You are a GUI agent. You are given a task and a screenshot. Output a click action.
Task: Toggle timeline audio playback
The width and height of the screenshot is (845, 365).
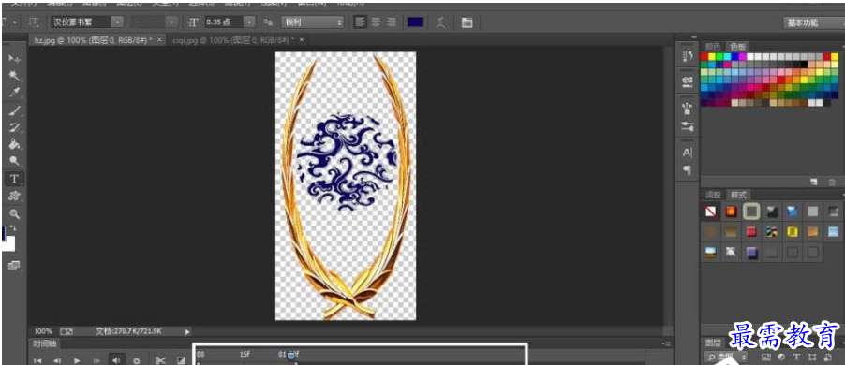pos(116,359)
